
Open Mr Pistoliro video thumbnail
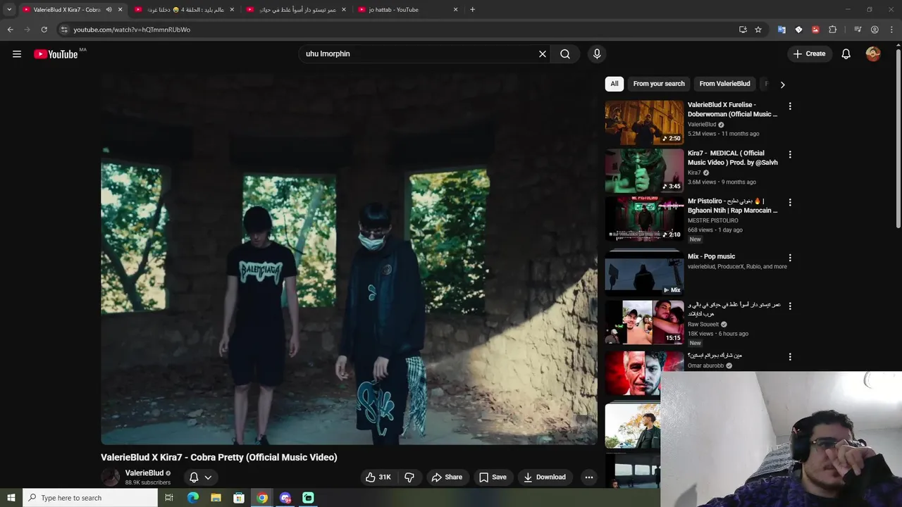point(644,218)
